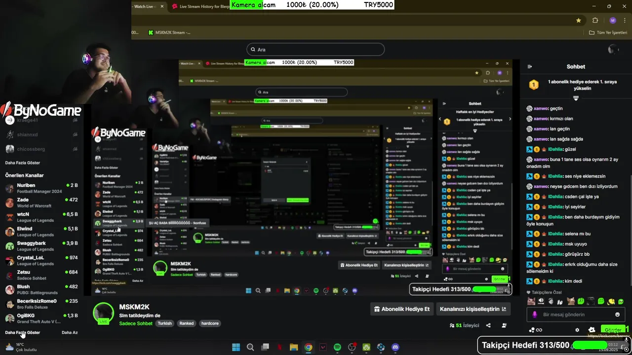Open Crystal_LoL channel in sidebar
This screenshot has width=632, height=355.
41,260
